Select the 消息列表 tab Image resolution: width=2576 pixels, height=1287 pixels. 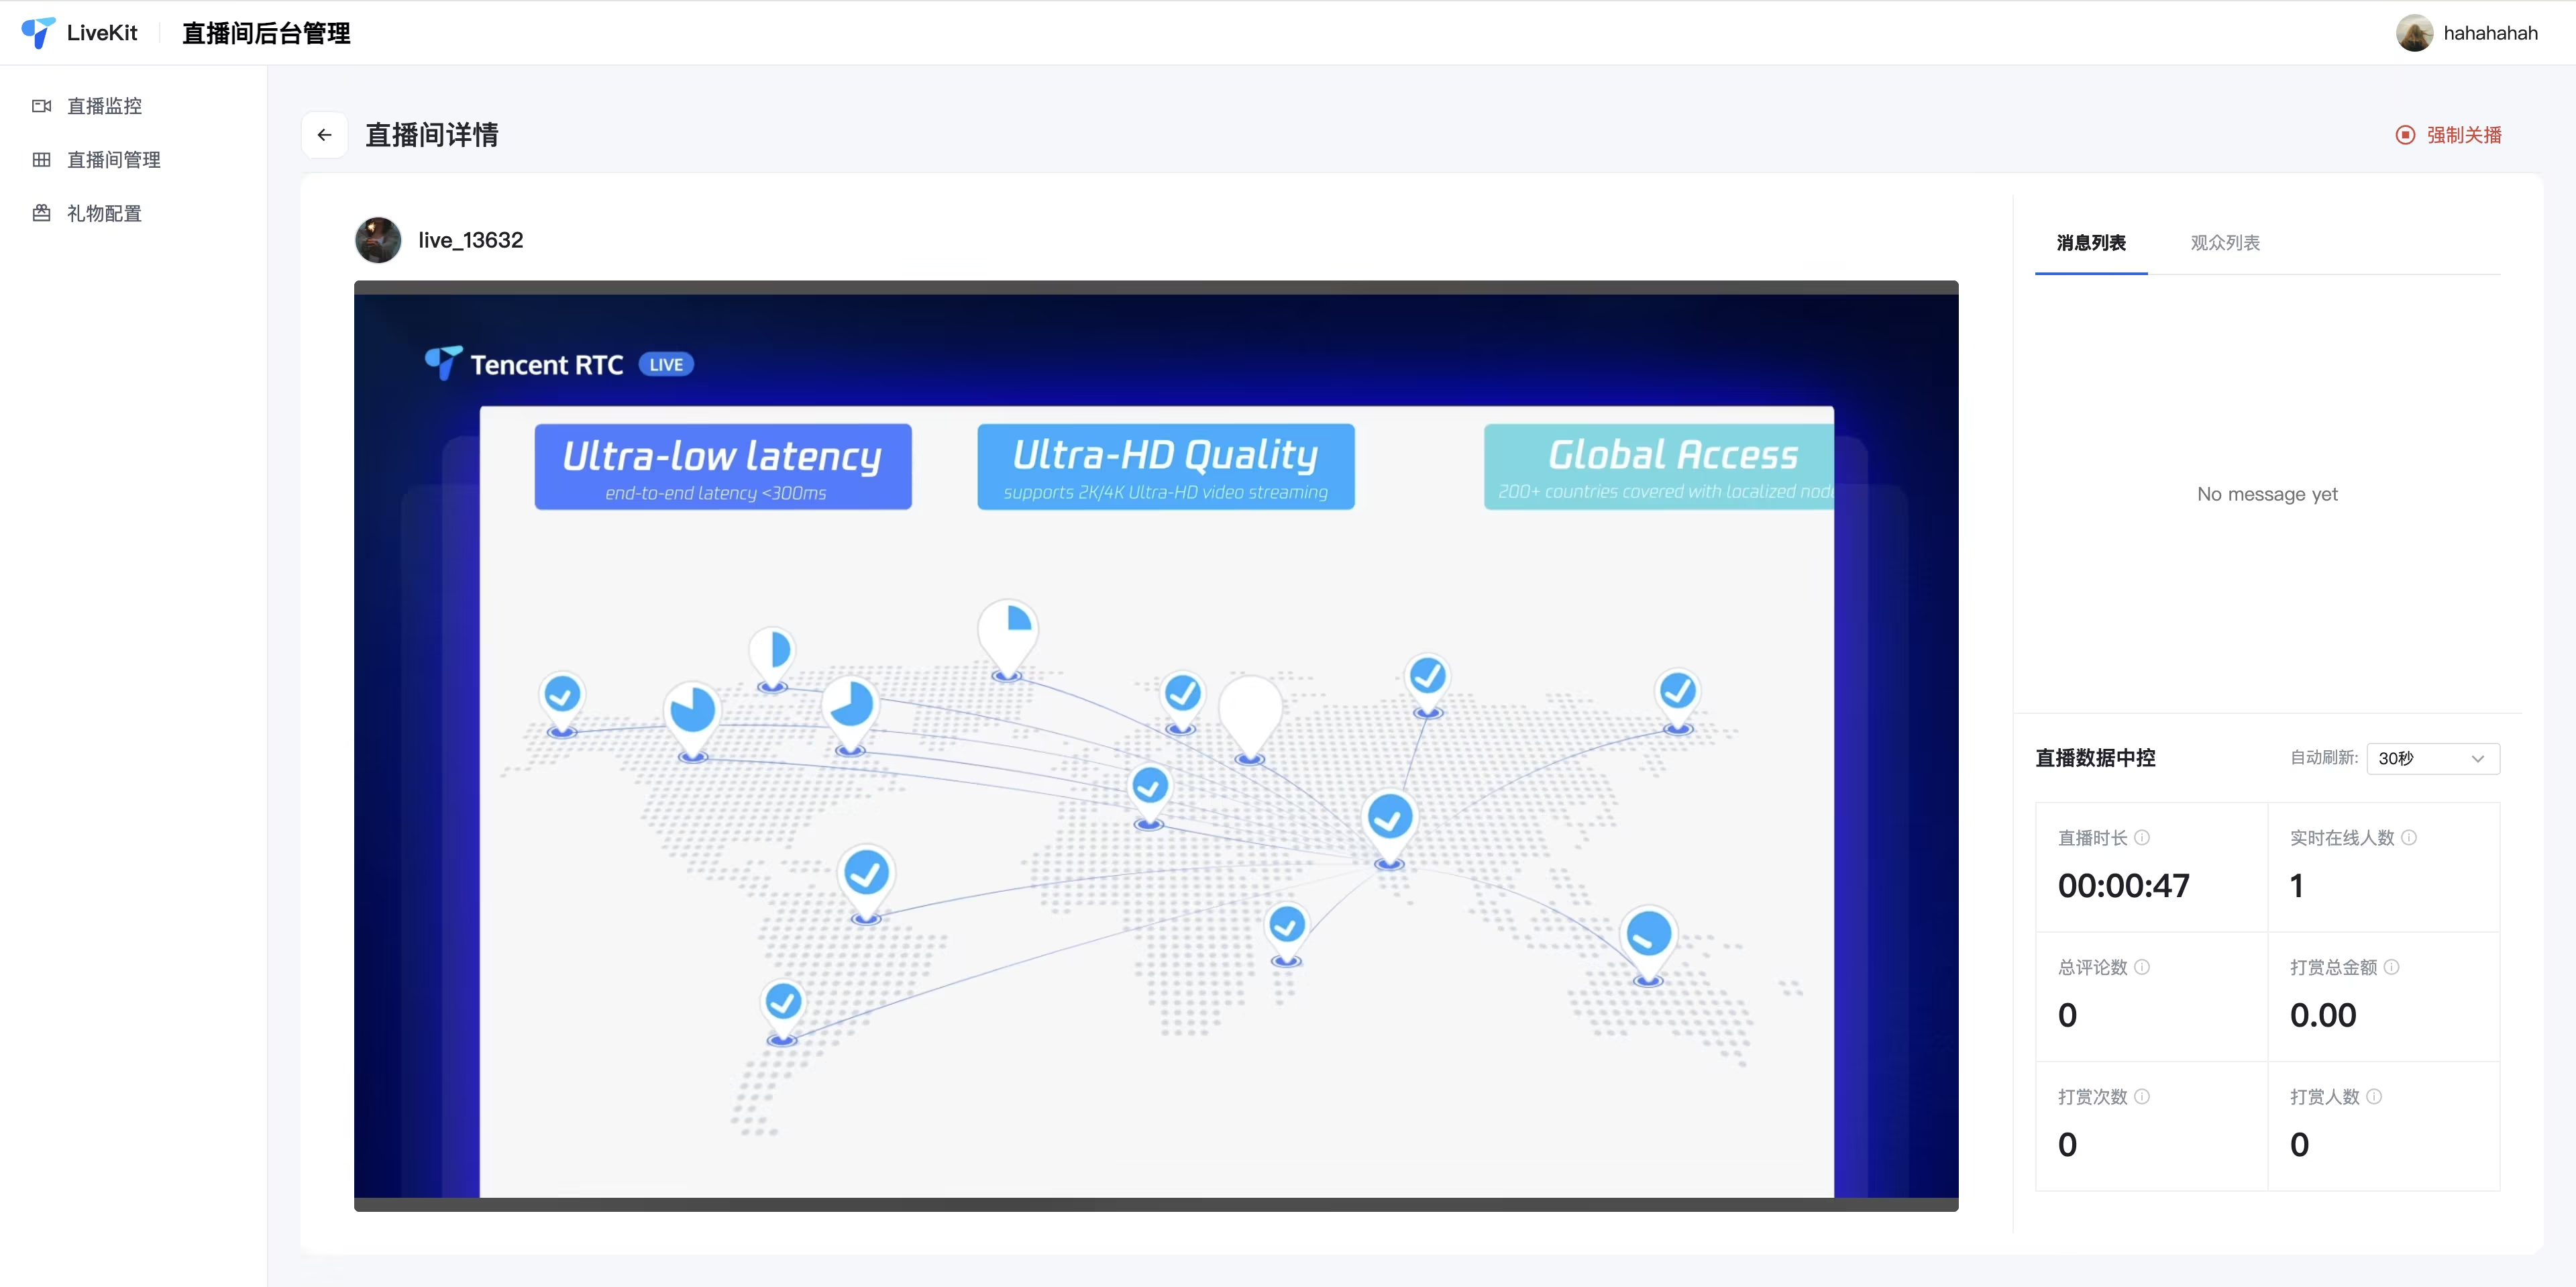coord(2091,243)
